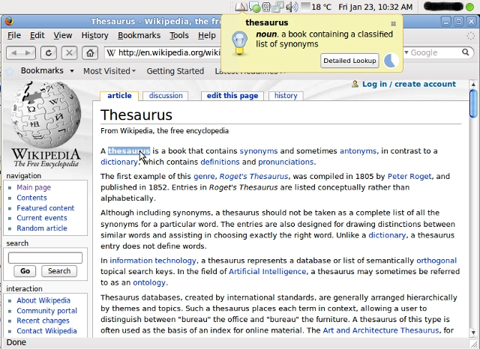Click the Firefox back arrow
Image resolution: width=480 pixels, height=349 pixels.
(13, 53)
